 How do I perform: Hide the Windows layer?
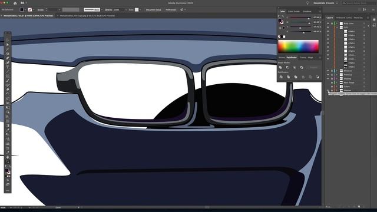point(328,71)
